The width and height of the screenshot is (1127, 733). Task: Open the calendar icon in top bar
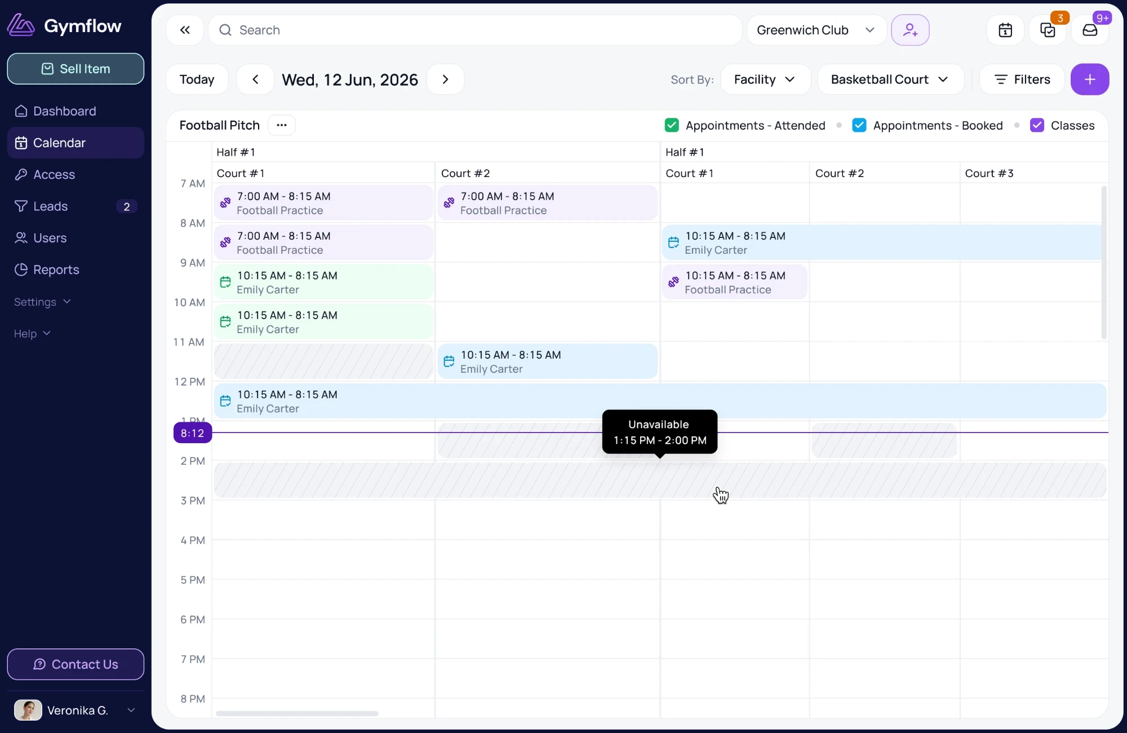[1005, 30]
